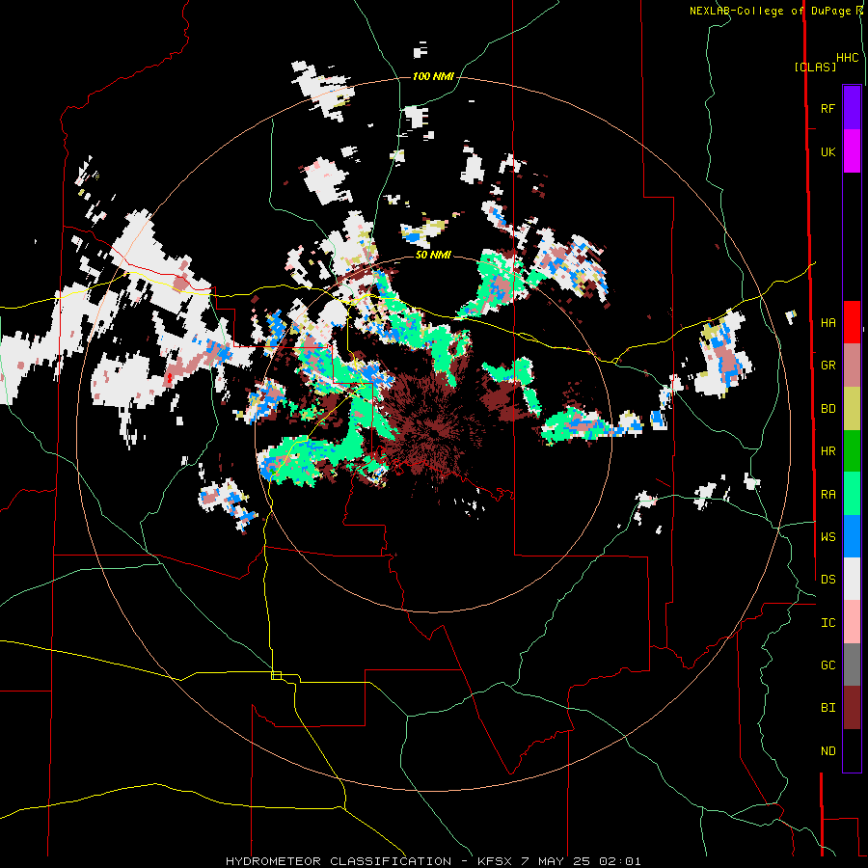Click the HHC product label
This screenshot has height=868, width=868.
847,58
